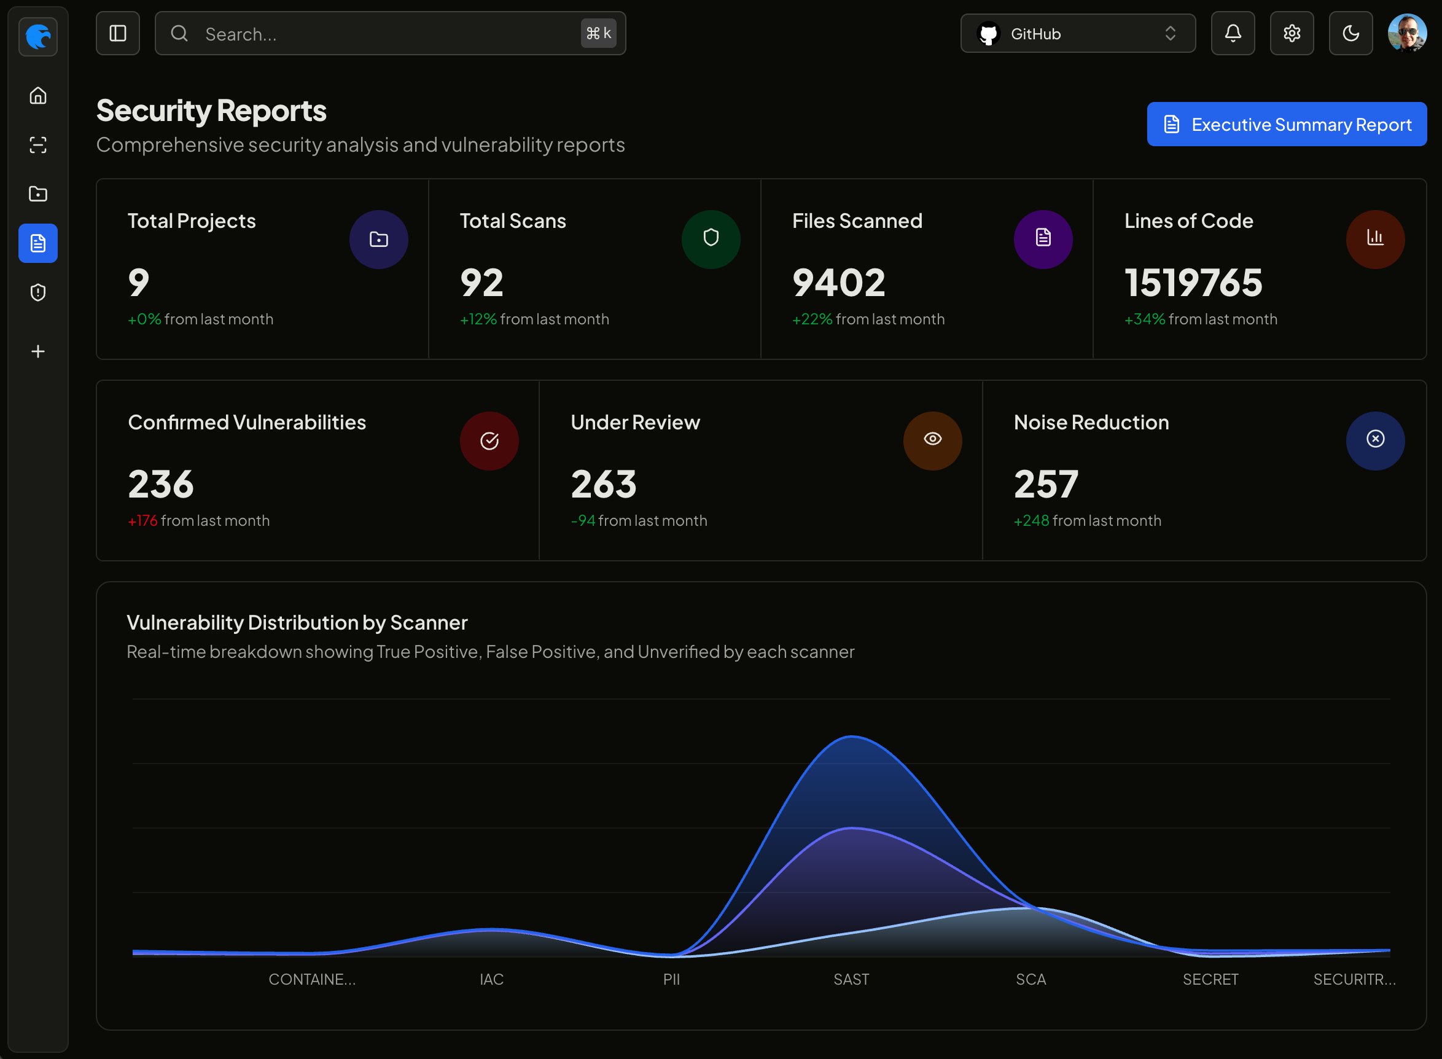Image resolution: width=1442 pixels, height=1059 pixels.
Task: Click the GitHub dropdown chevron arrows
Action: (1169, 33)
